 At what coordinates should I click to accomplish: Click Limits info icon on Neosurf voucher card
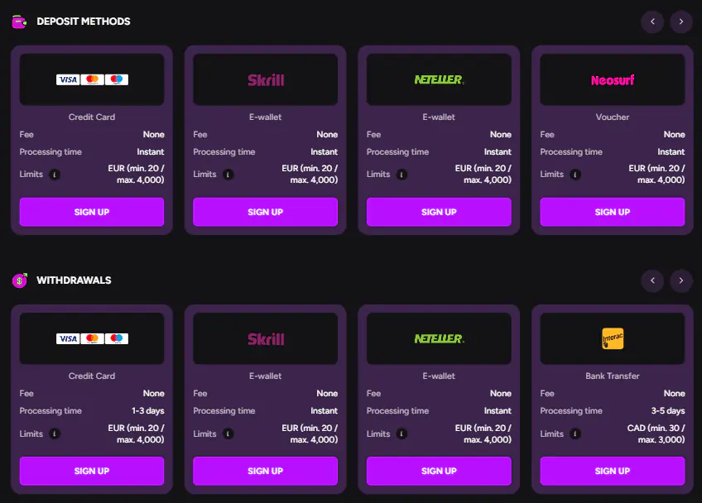pos(576,175)
